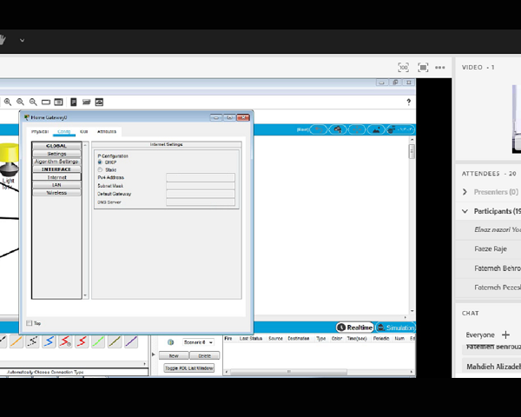Click the help question mark icon
The image size is (521, 417).
point(409,102)
